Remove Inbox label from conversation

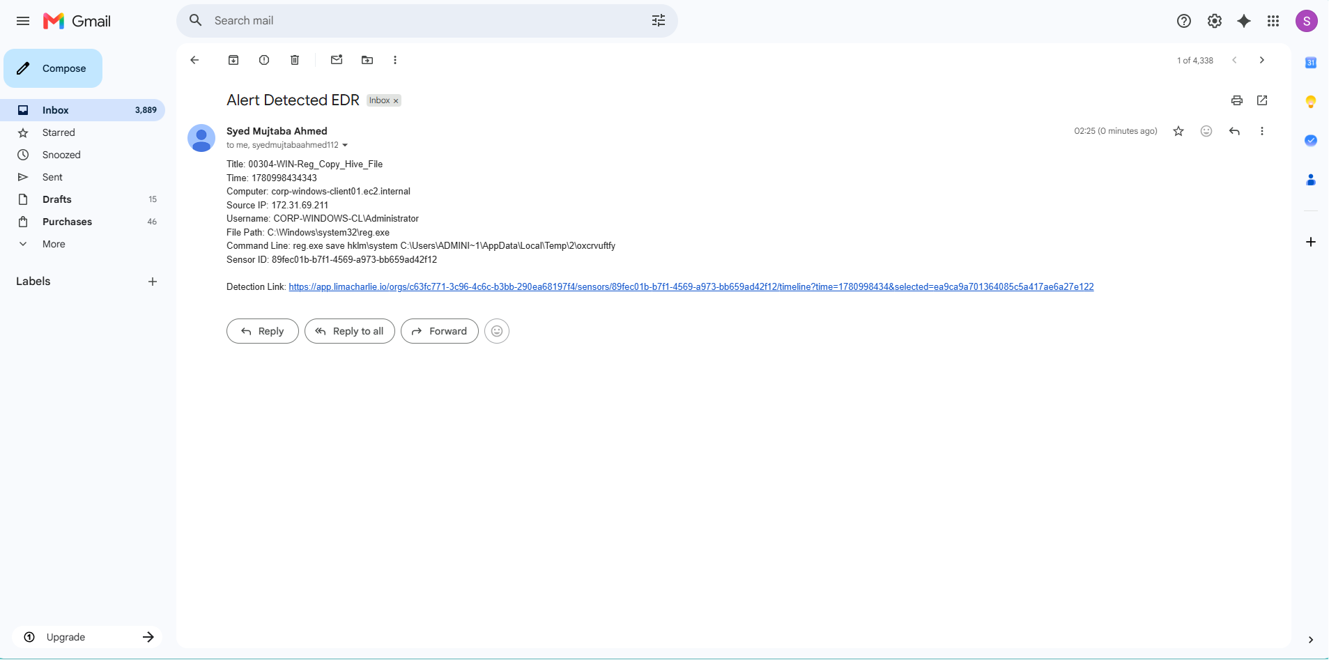pos(396,101)
